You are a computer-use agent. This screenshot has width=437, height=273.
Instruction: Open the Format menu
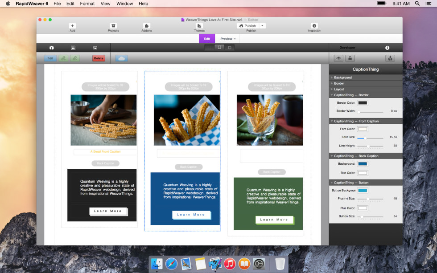87,4
